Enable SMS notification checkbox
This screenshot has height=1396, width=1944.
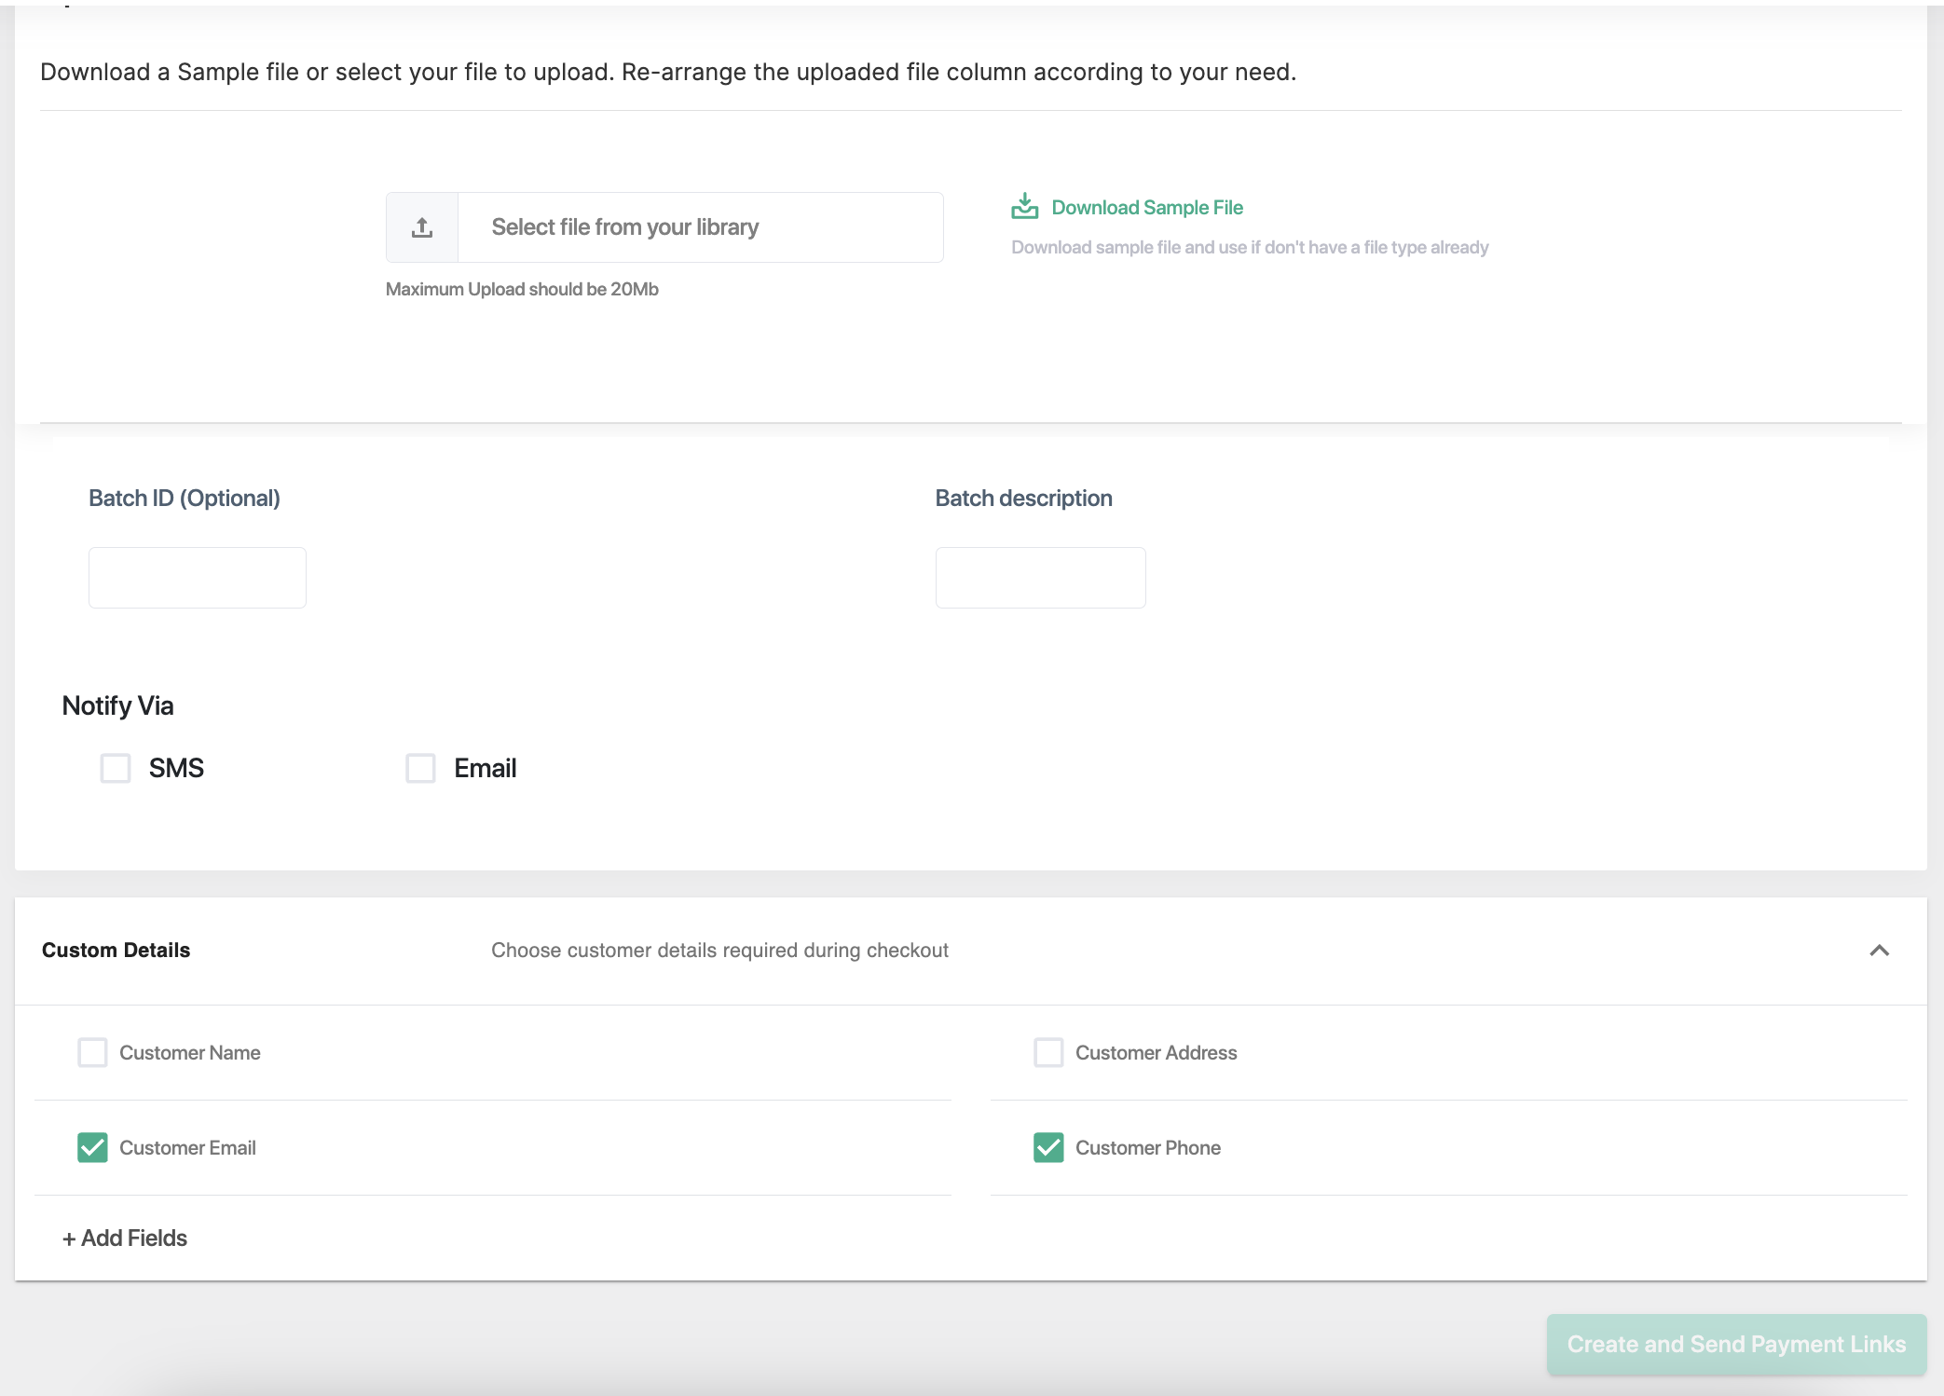[116, 769]
